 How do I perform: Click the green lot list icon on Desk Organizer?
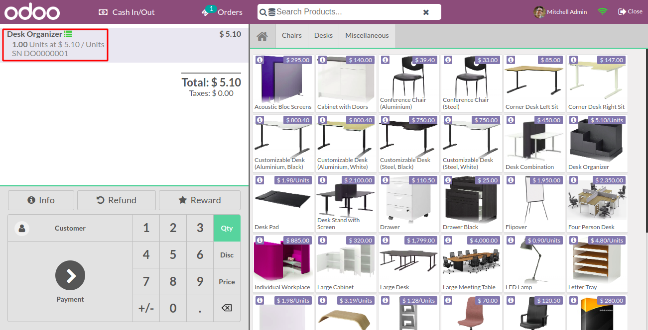68,34
